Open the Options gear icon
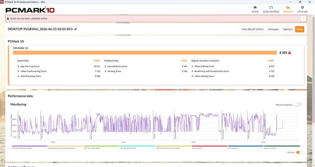Screen dimensions: 315x167 [302, 8]
